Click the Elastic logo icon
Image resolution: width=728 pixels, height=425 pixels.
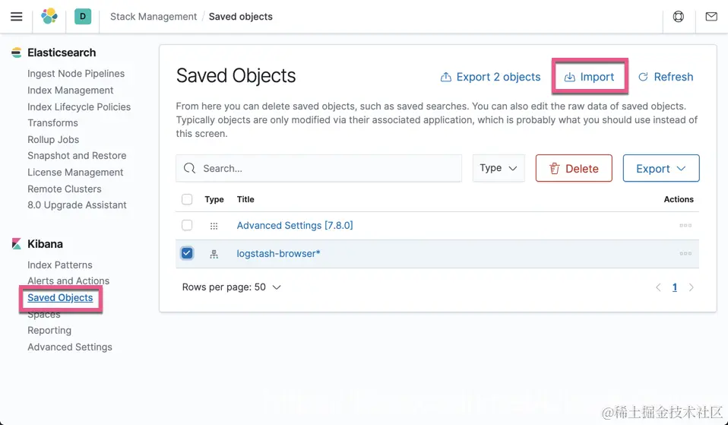49,16
